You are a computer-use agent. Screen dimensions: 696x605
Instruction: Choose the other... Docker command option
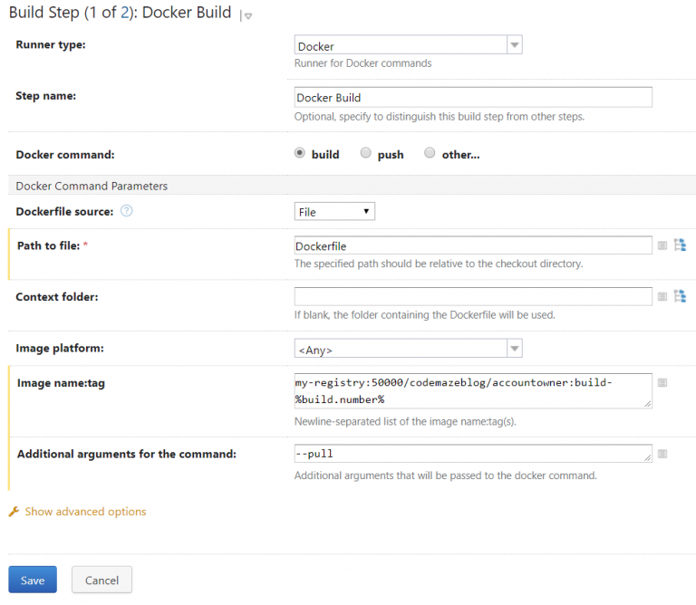point(430,154)
